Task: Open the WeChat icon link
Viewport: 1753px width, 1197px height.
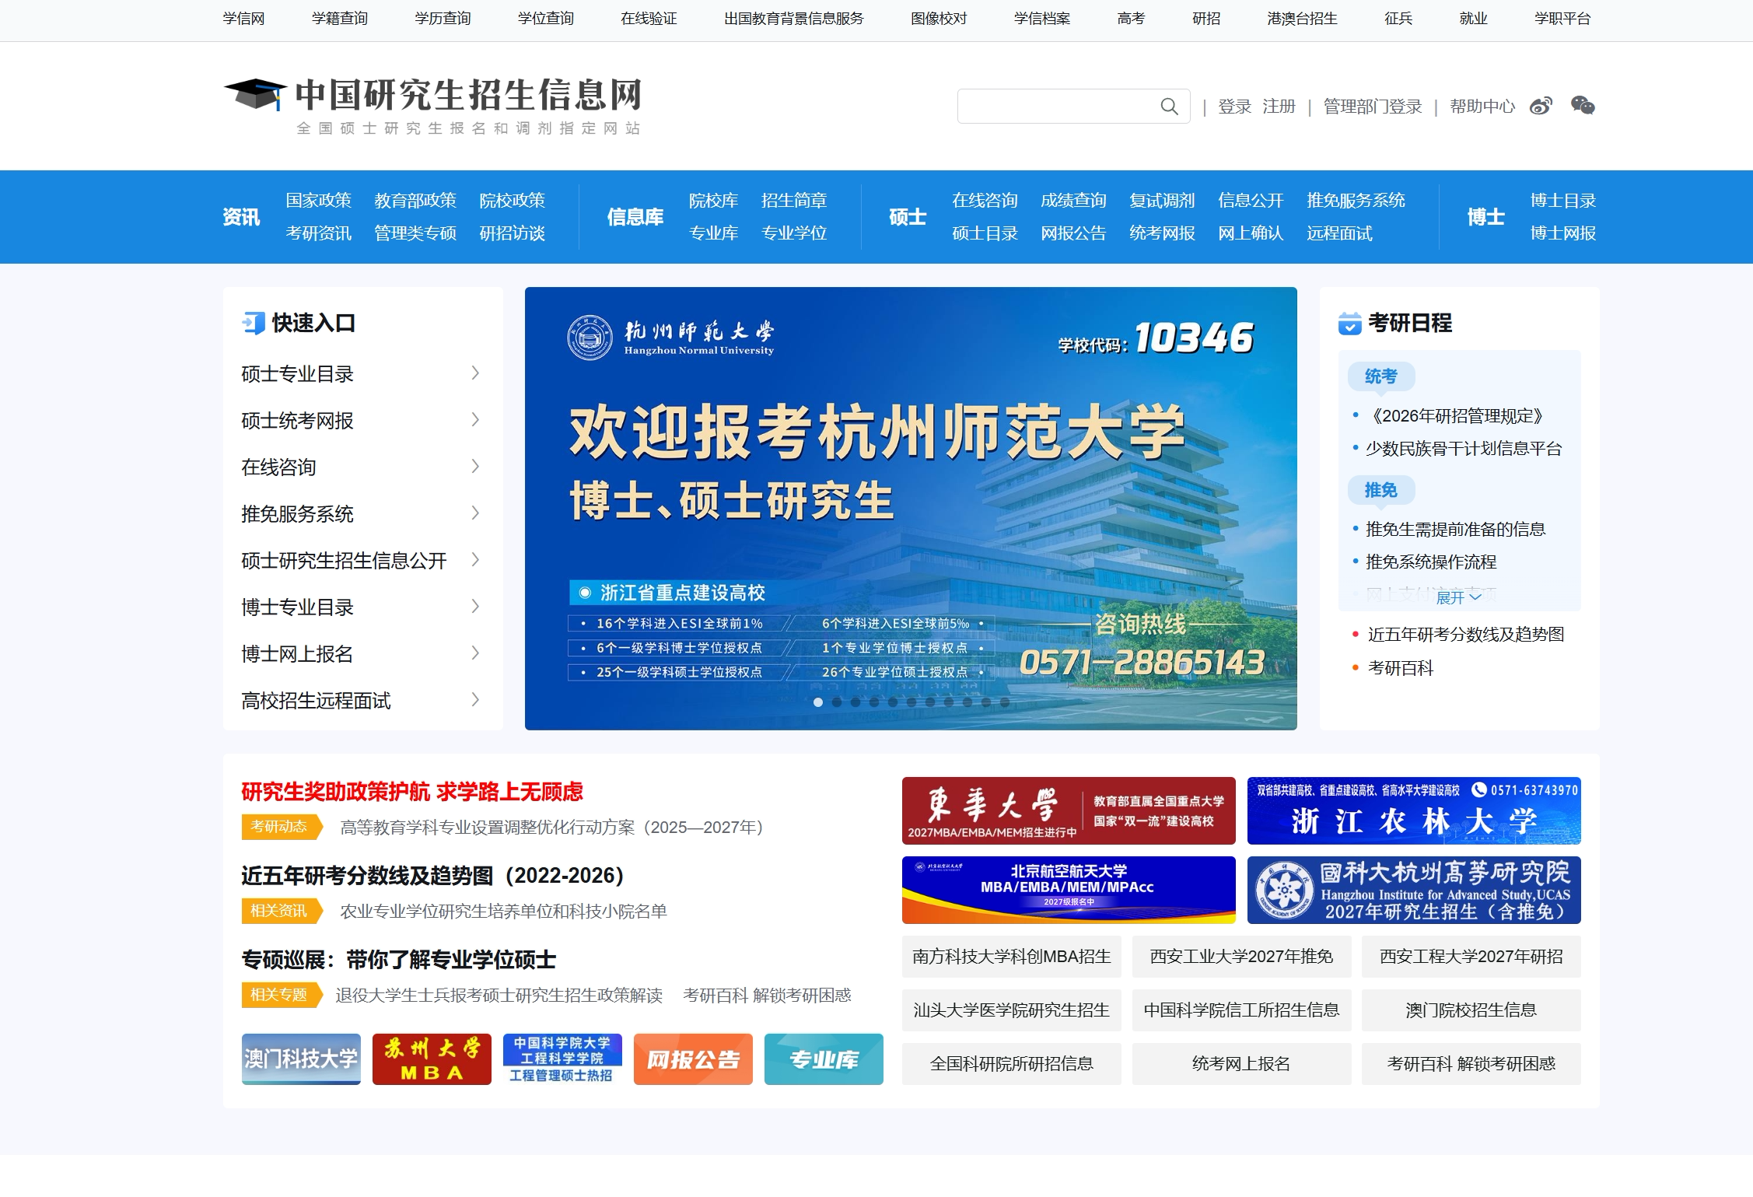Action: [x=1583, y=106]
